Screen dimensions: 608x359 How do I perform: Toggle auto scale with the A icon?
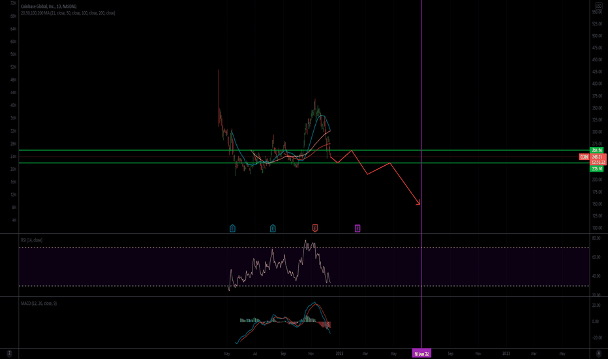coord(598,353)
